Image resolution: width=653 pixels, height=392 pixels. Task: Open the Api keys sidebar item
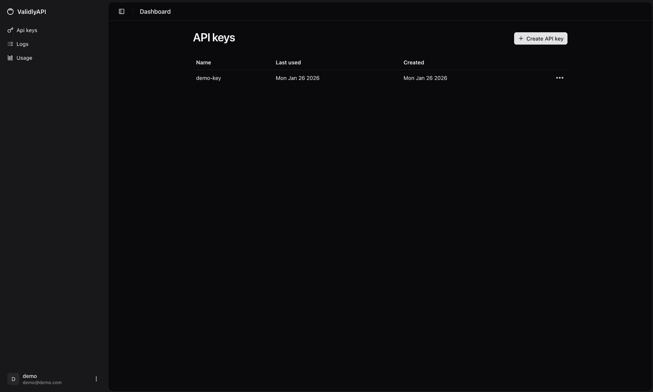27,30
